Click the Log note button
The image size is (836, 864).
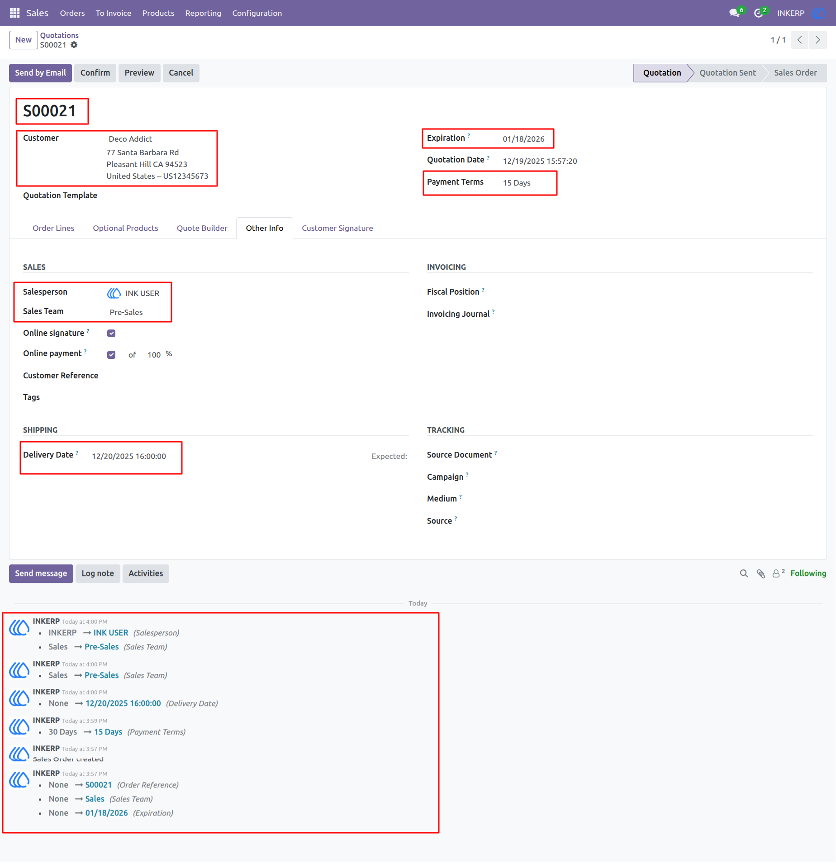[98, 573]
